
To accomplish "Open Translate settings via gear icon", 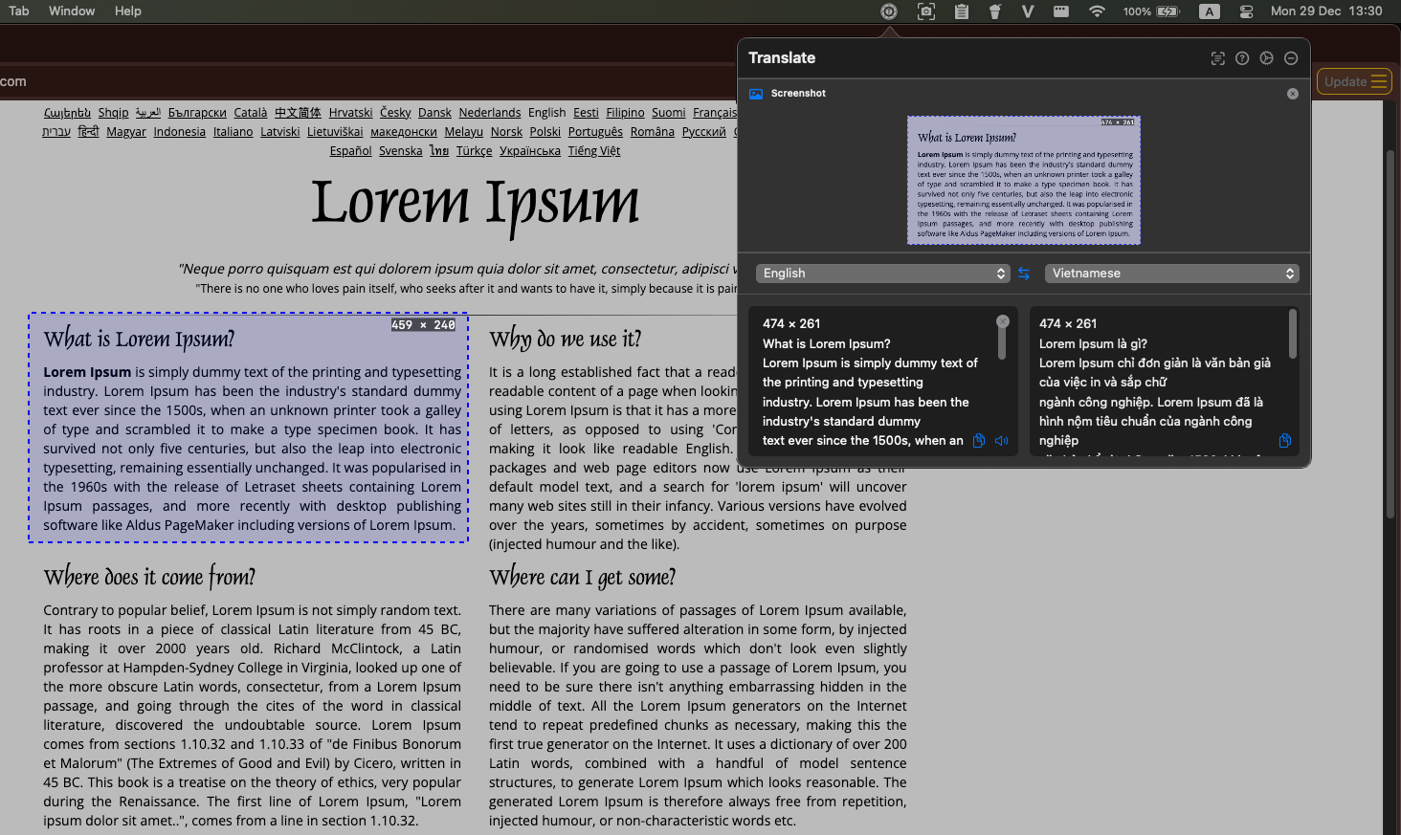I will (1266, 58).
